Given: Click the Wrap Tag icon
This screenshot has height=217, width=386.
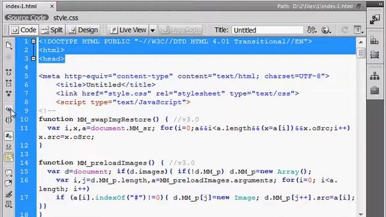Looking at the screenshot, I should click(x=8, y=194).
